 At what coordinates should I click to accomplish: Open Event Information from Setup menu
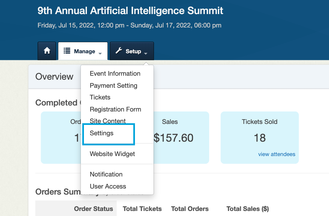pos(115,73)
